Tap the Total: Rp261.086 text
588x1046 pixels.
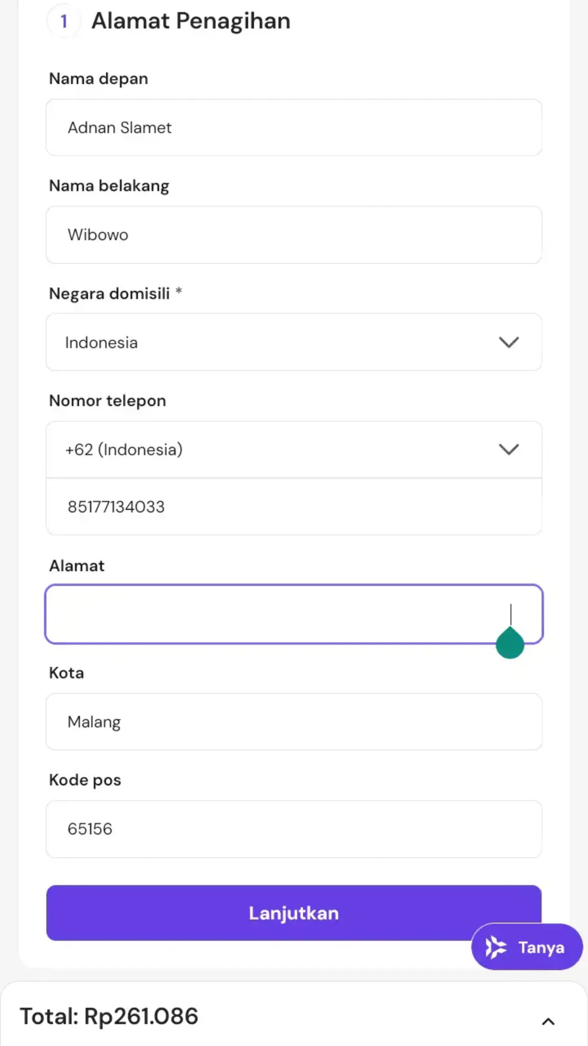pos(109,1016)
